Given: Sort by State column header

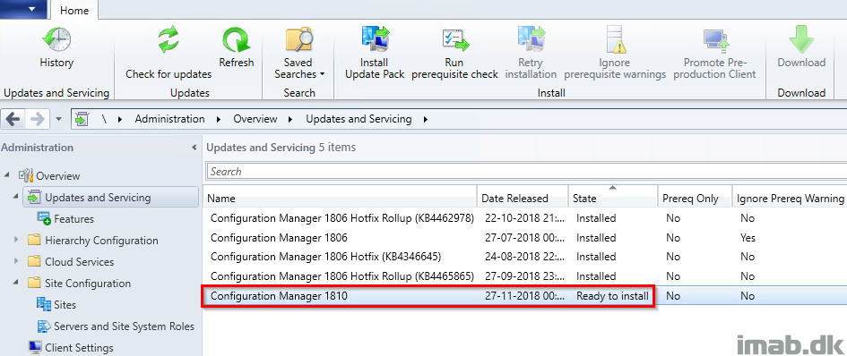Looking at the screenshot, I should (612, 199).
